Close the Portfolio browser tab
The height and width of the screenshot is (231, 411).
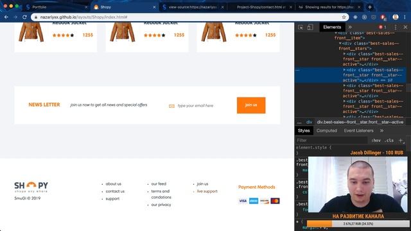point(86,7)
